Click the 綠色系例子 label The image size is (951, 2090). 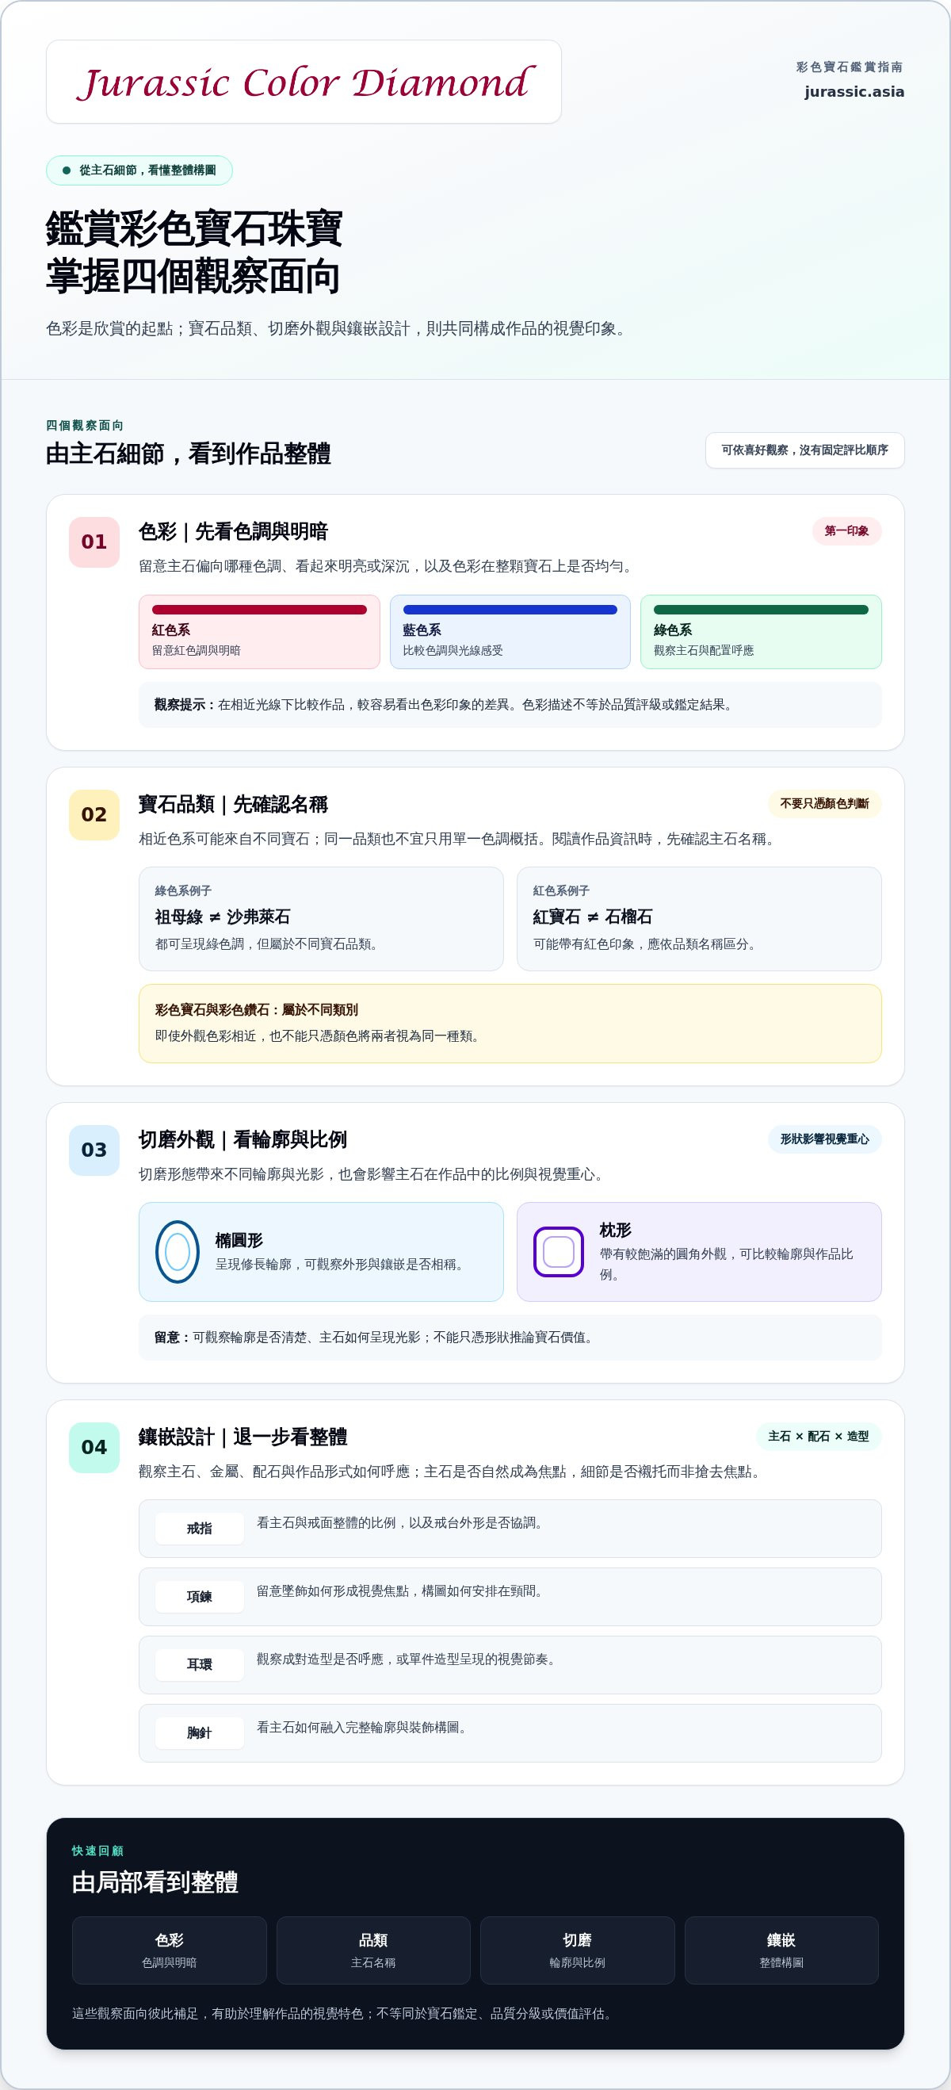(x=183, y=891)
